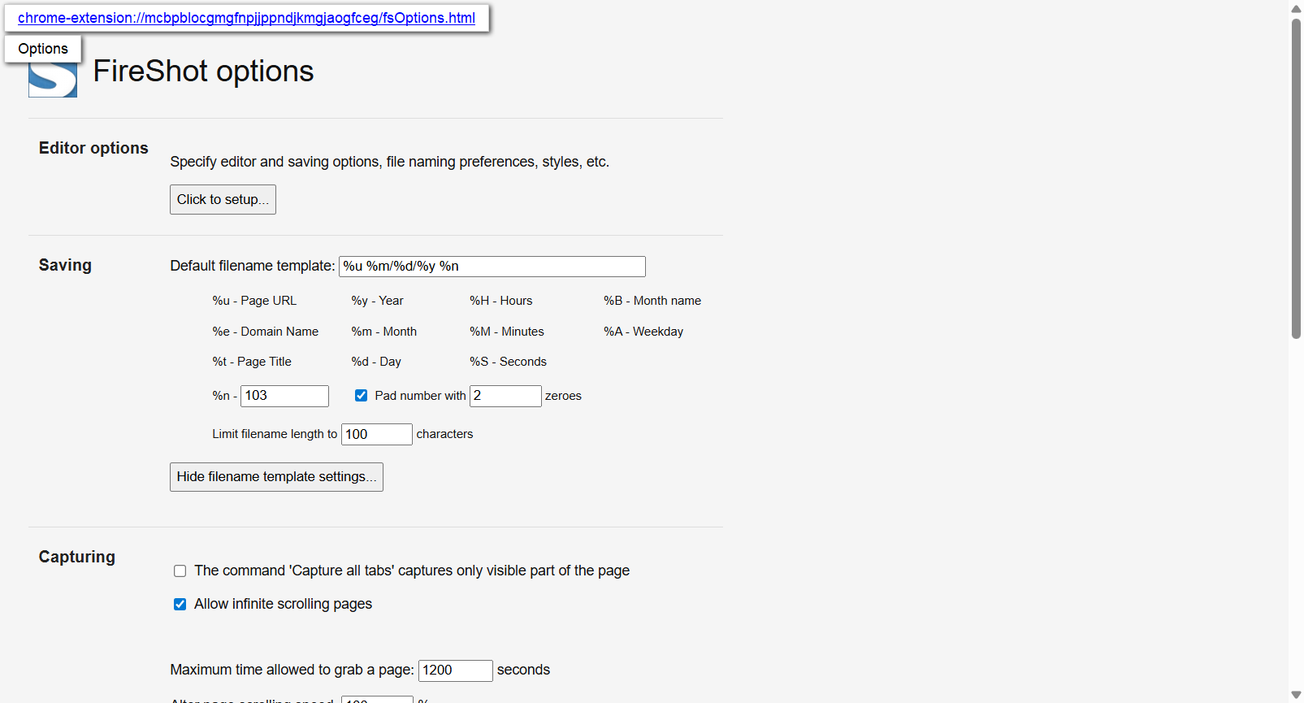Click the 'Maximum time allowed to grab a page:' label

[x=292, y=670]
